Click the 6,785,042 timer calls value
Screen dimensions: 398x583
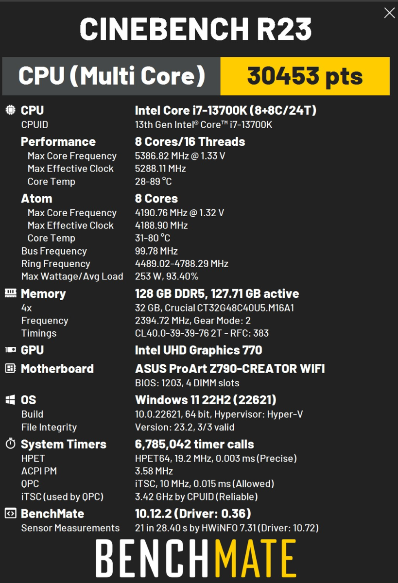pos(194,444)
